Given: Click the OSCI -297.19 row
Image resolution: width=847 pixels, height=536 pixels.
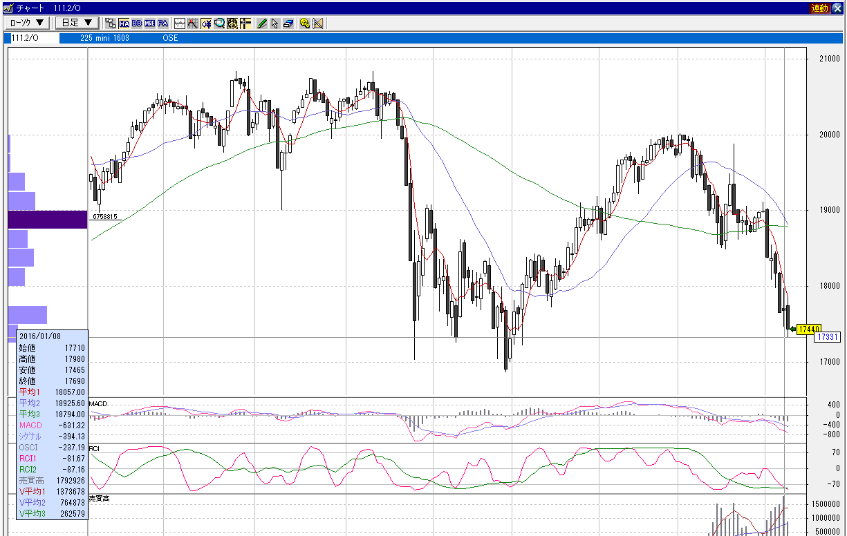Looking at the screenshot, I should click(x=52, y=447).
